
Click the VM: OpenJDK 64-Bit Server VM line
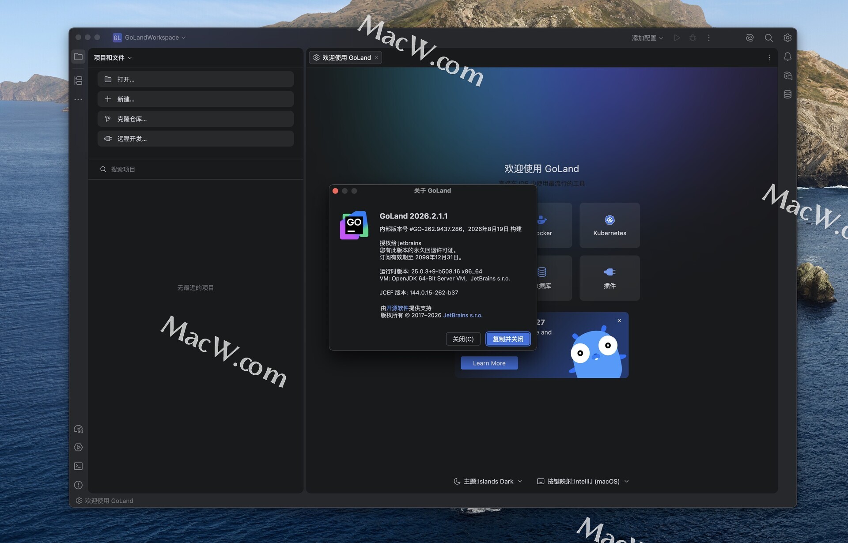click(x=445, y=279)
